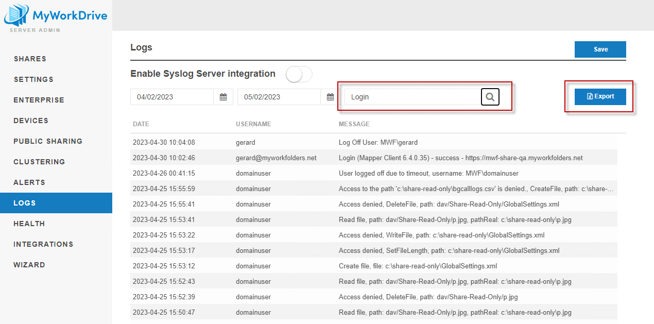Click the magnifying glass search icon
Image resolution: width=654 pixels, height=324 pixels.
pyautogui.click(x=490, y=97)
